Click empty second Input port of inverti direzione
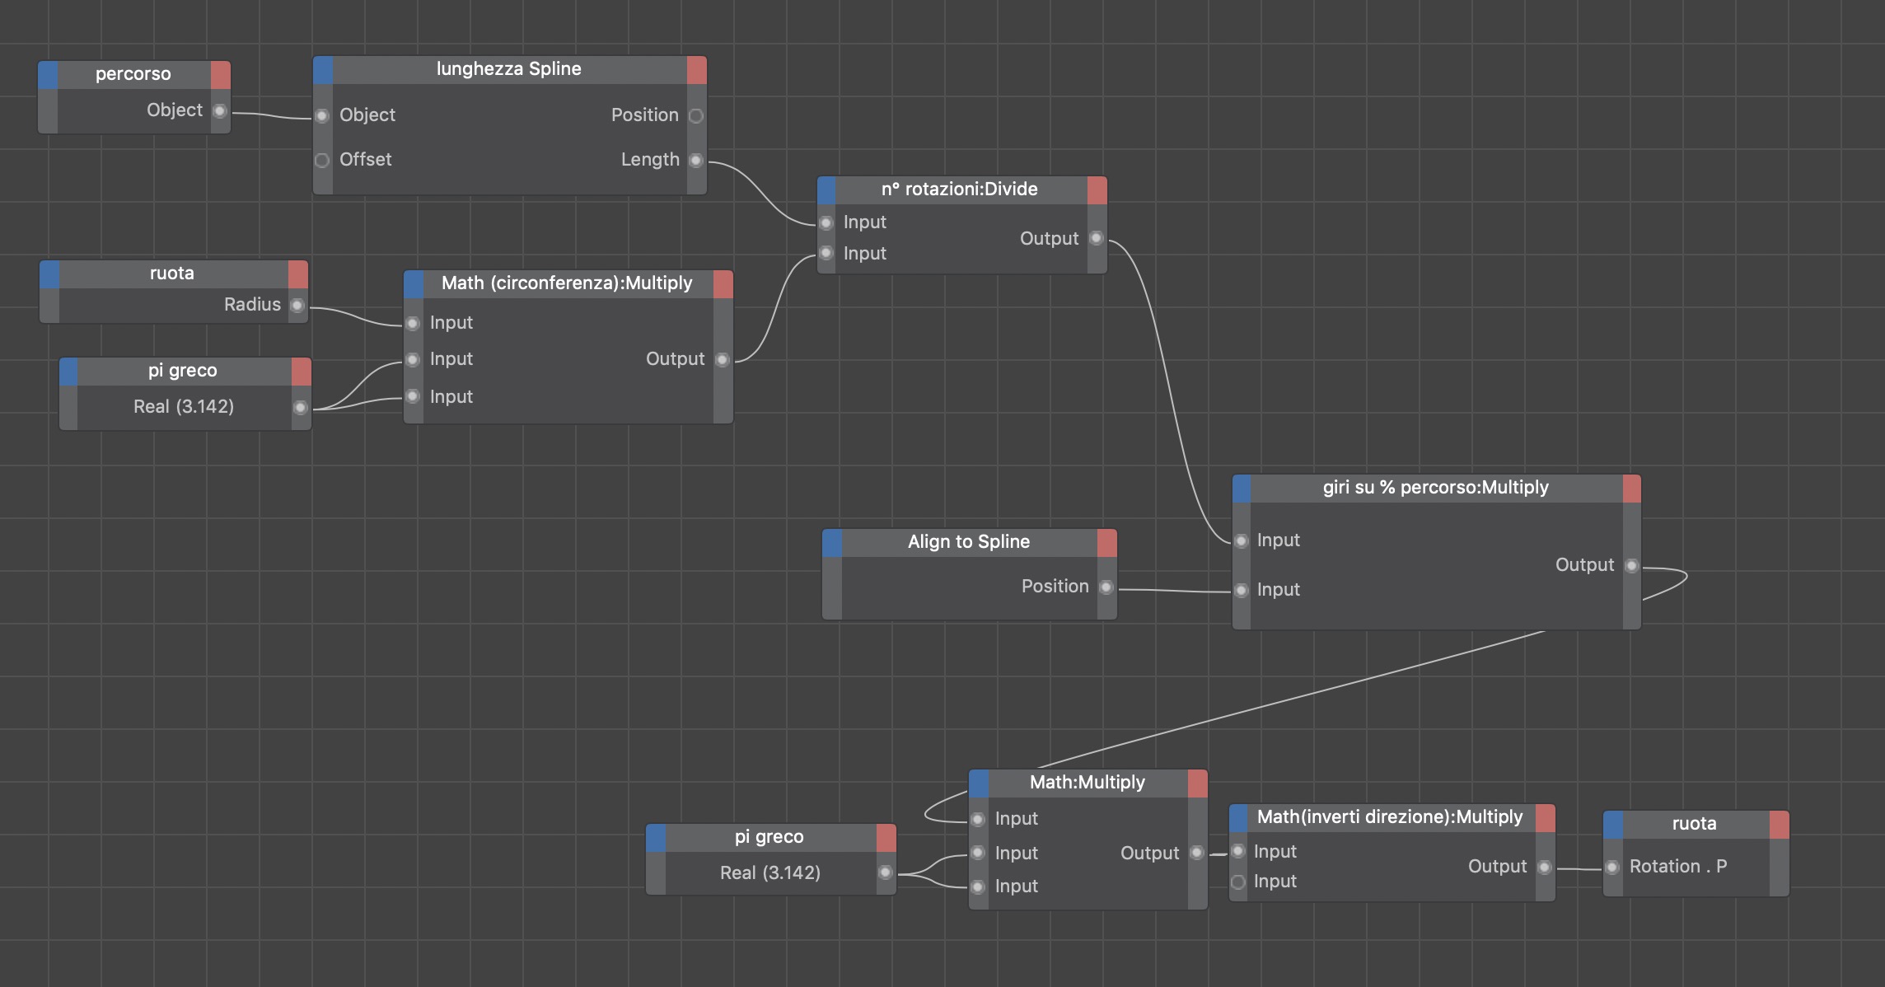 click(1238, 882)
